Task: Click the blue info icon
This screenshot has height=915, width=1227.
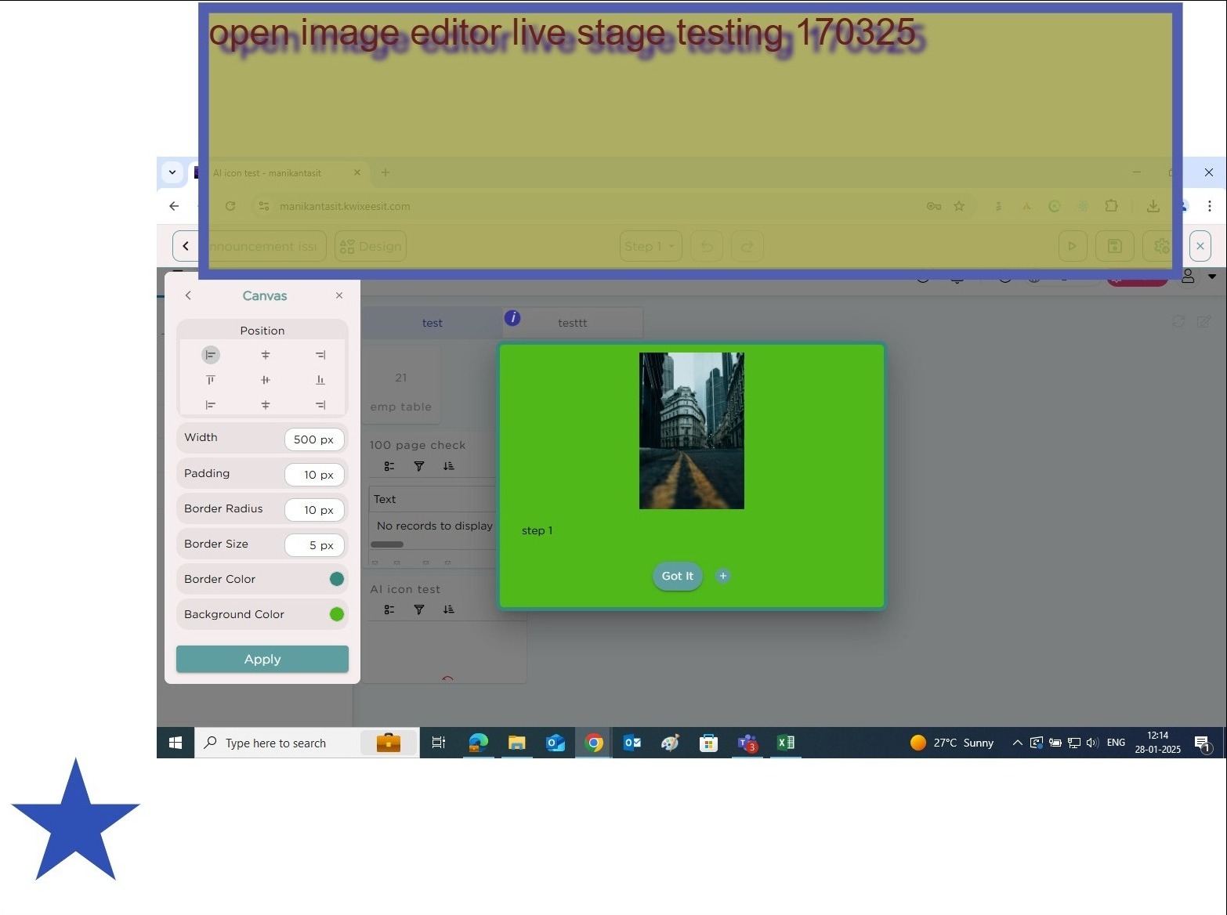Action: point(512,317)
